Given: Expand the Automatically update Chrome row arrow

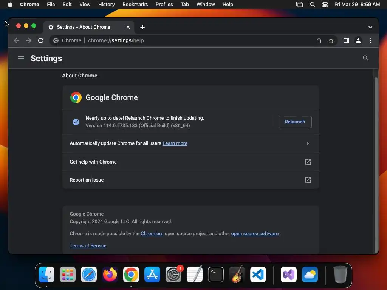Looking at the screenshot, I should [x=308, y=143].
